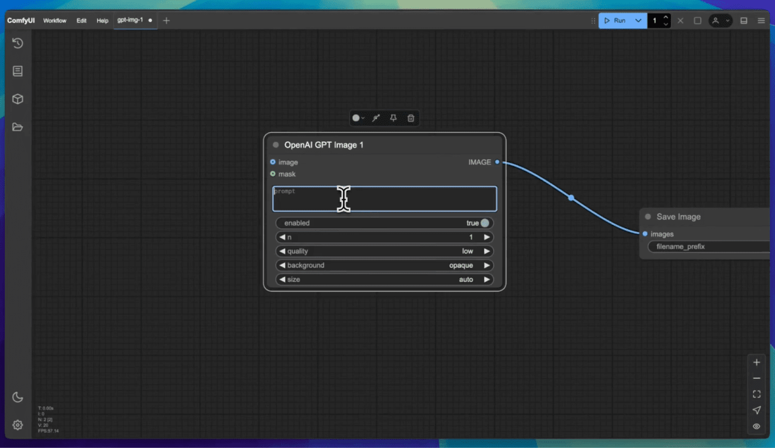Expand the Run button dropdown arrow

click(x=638, y=21)
